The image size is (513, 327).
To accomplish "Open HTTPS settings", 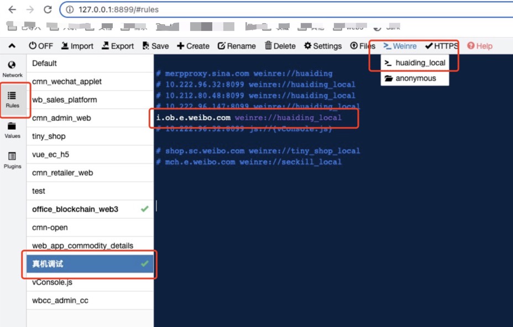I will [x=441, y=46].
